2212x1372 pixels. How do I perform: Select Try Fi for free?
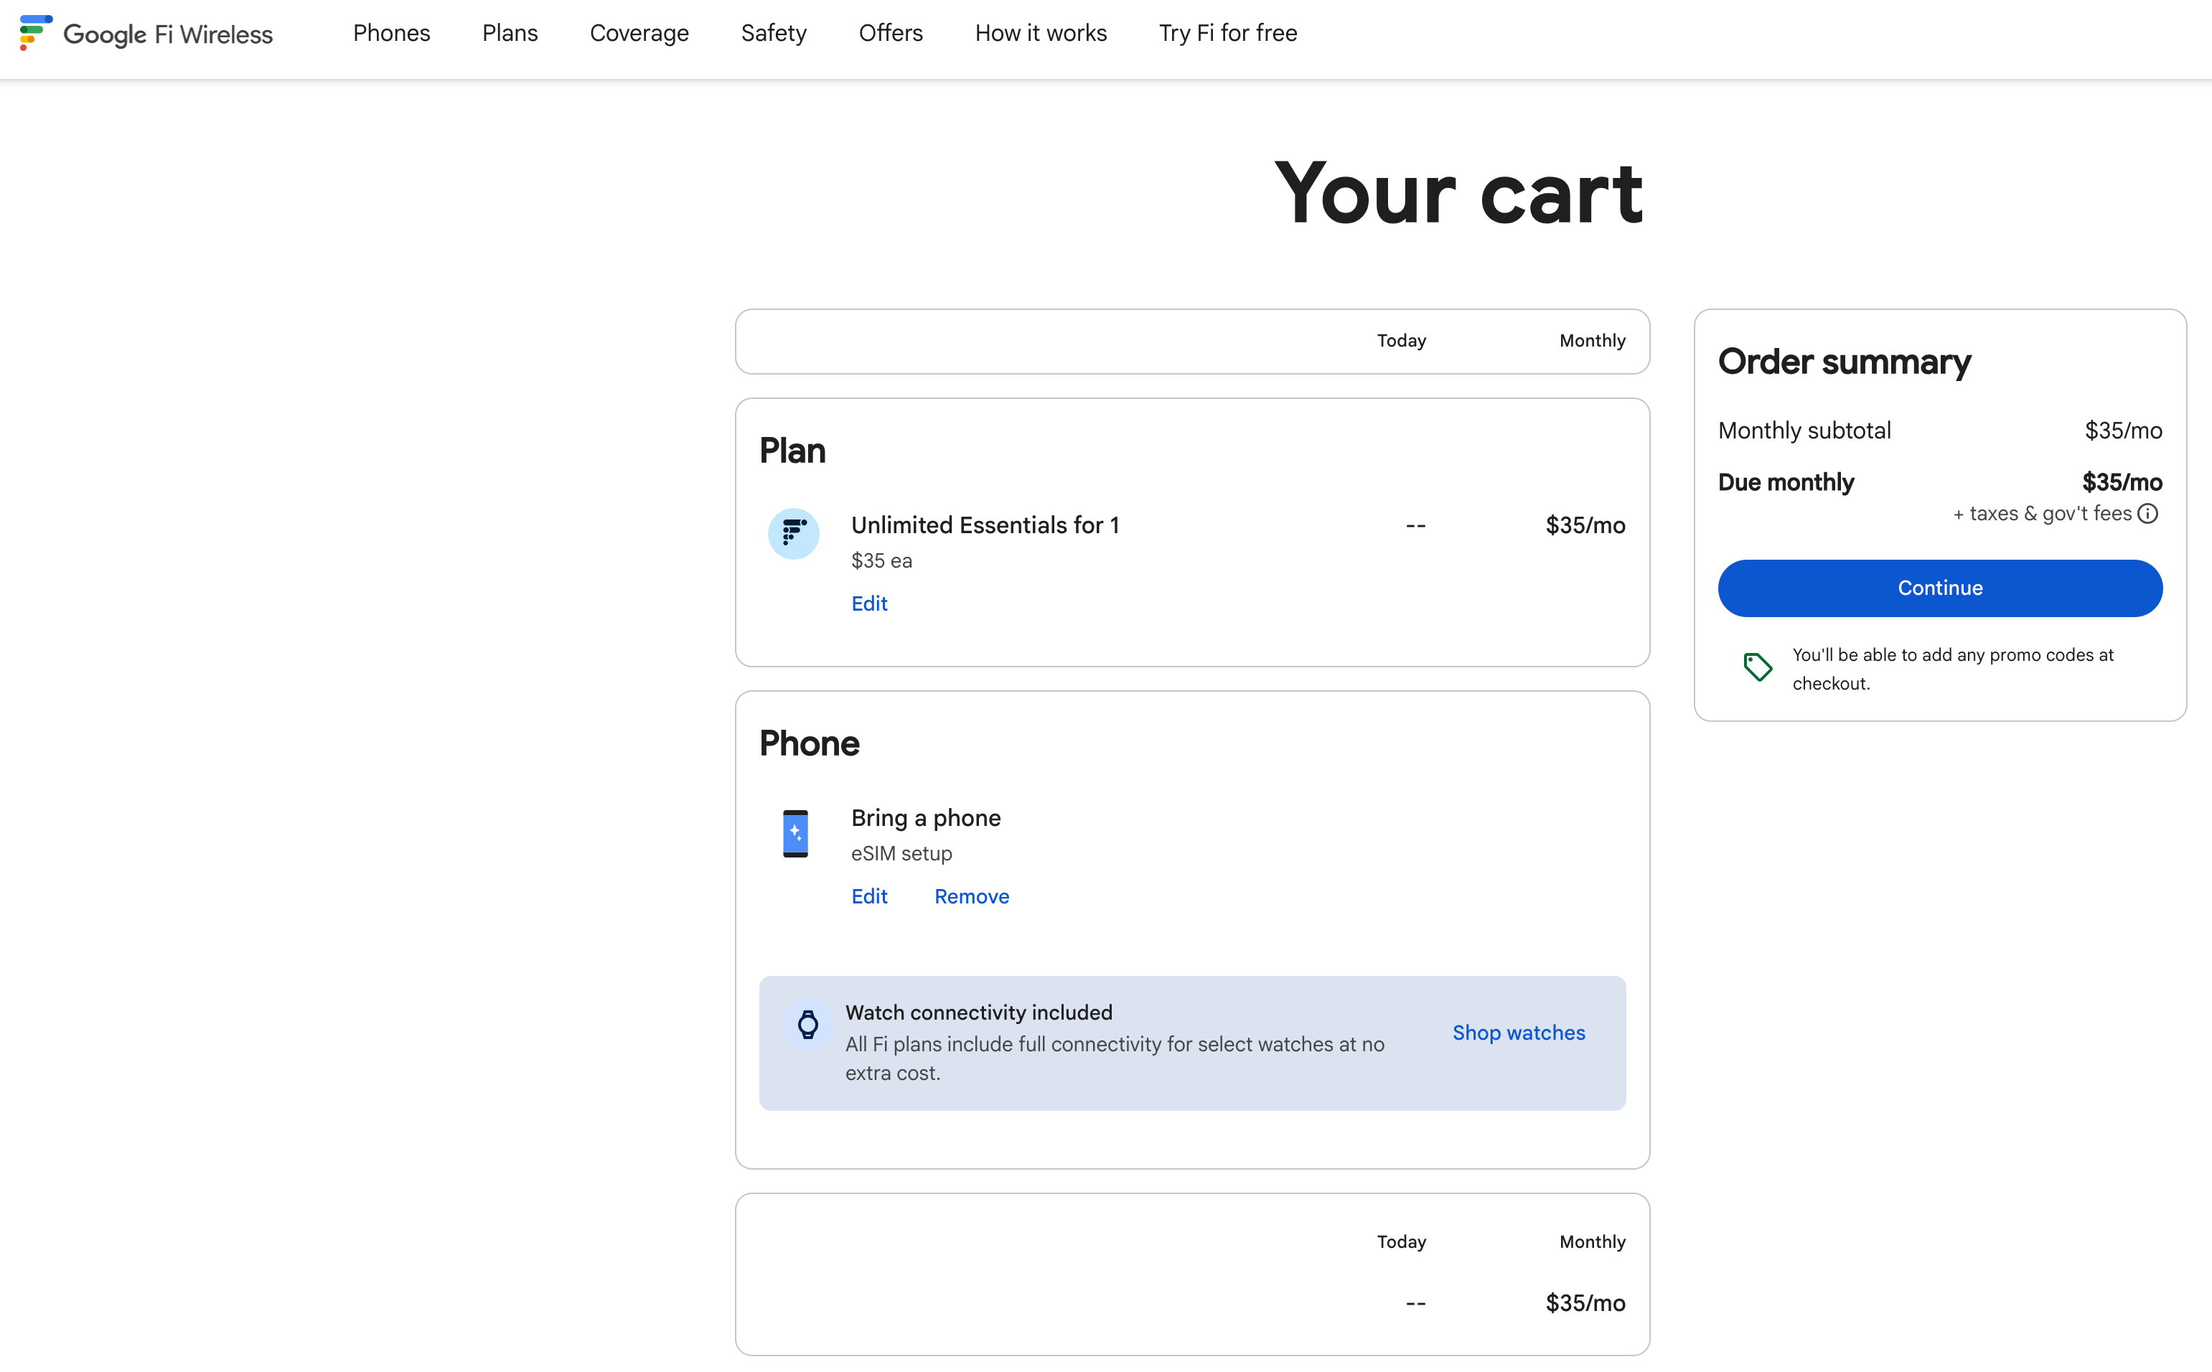point(1227,34)
